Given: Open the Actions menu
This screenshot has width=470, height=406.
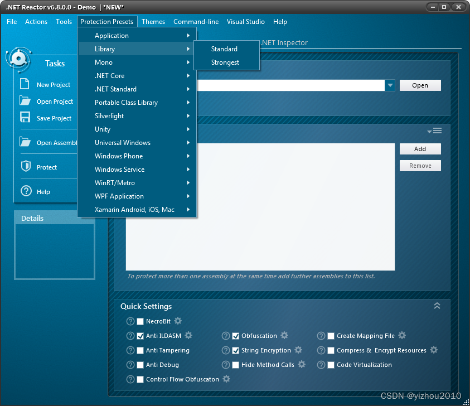Looking at the screenshot, I should (x=36, y=22).
